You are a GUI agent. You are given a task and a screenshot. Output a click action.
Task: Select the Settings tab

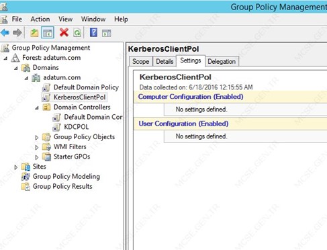tap(191, 60)
